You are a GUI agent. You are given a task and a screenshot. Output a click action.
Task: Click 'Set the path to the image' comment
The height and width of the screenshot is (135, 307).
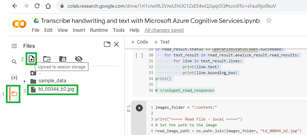pos(186,125)
